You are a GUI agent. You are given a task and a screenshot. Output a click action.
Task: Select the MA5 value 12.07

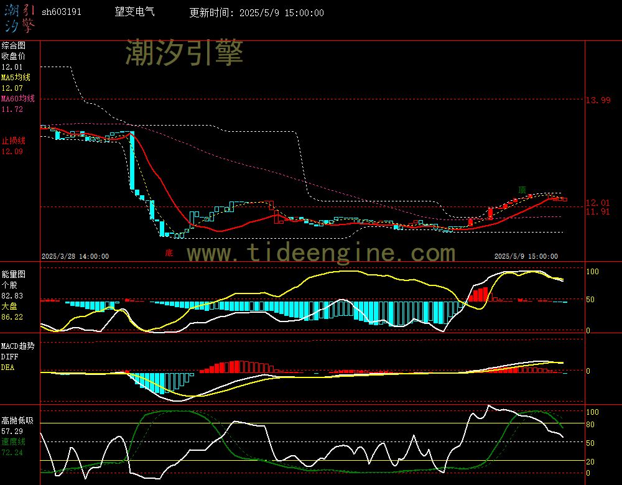12,88
